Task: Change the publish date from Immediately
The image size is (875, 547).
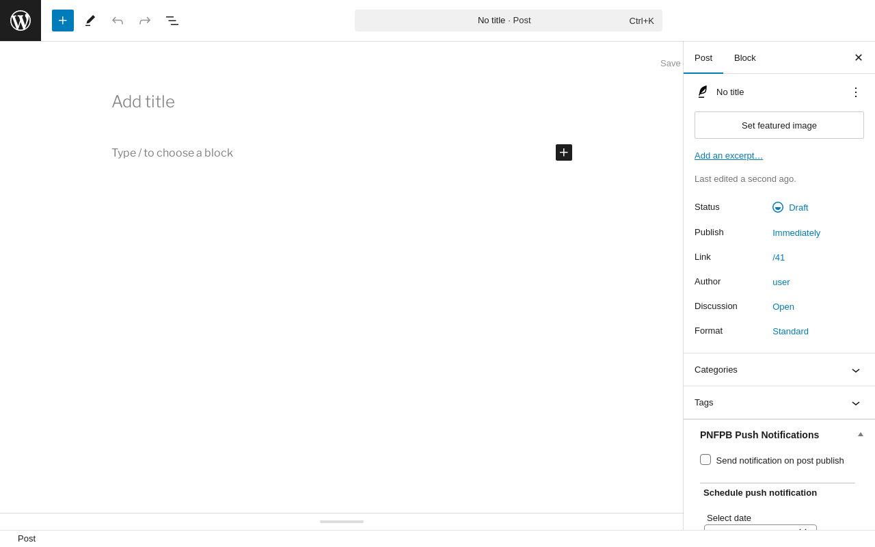Action: tap(796, 232)
